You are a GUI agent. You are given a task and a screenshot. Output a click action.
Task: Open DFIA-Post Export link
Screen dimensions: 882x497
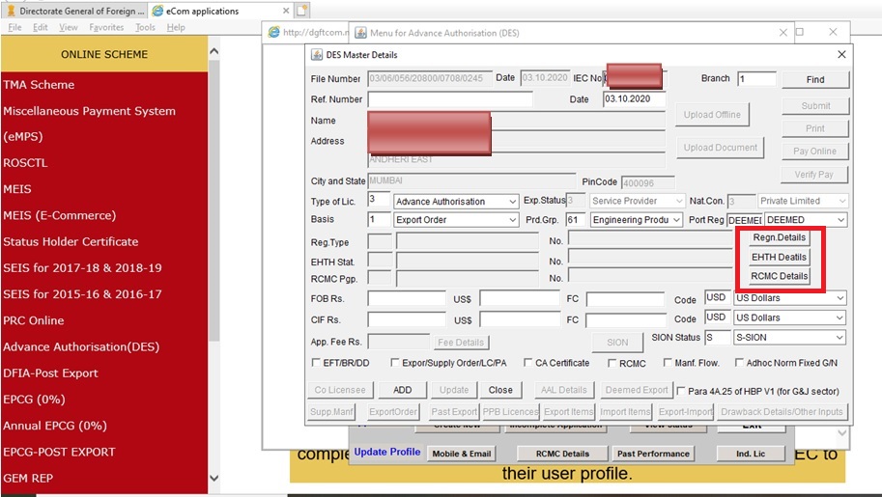coord(50,373)
